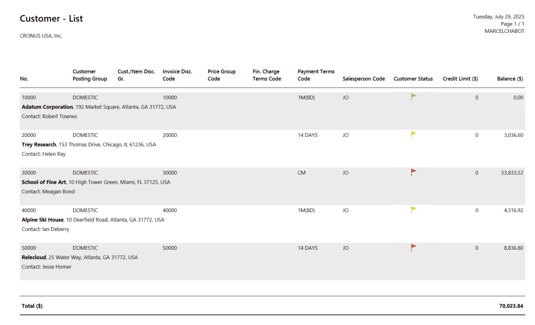Viewport: 535px width, 325px height.
Task: Select the red flag for School of Fine Art
Action: [413, 172]
